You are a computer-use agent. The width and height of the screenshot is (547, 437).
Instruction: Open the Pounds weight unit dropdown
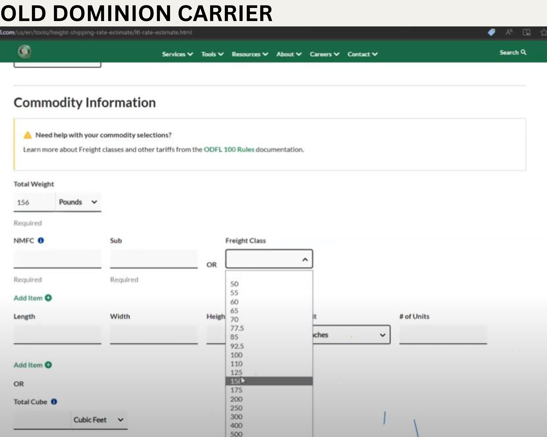(78, 202)
